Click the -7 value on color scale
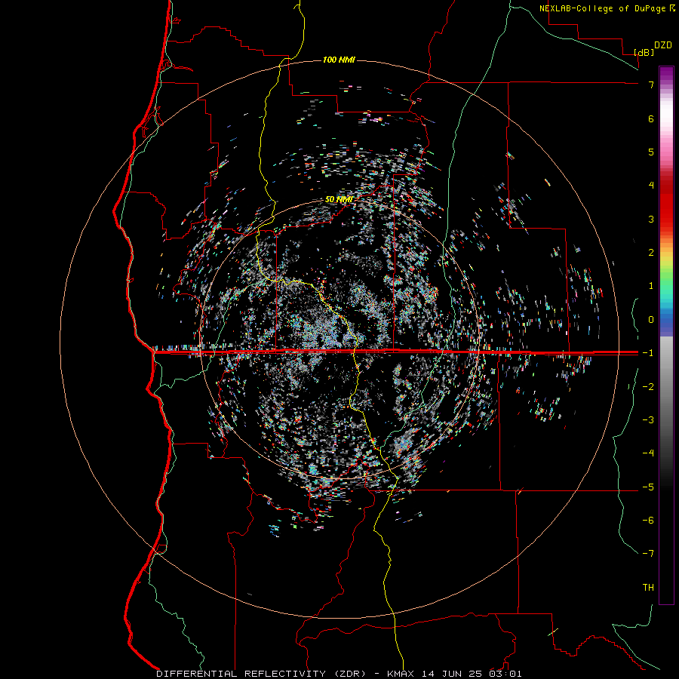The width and height of the screenshot is (679, 679). coord(648,554)
